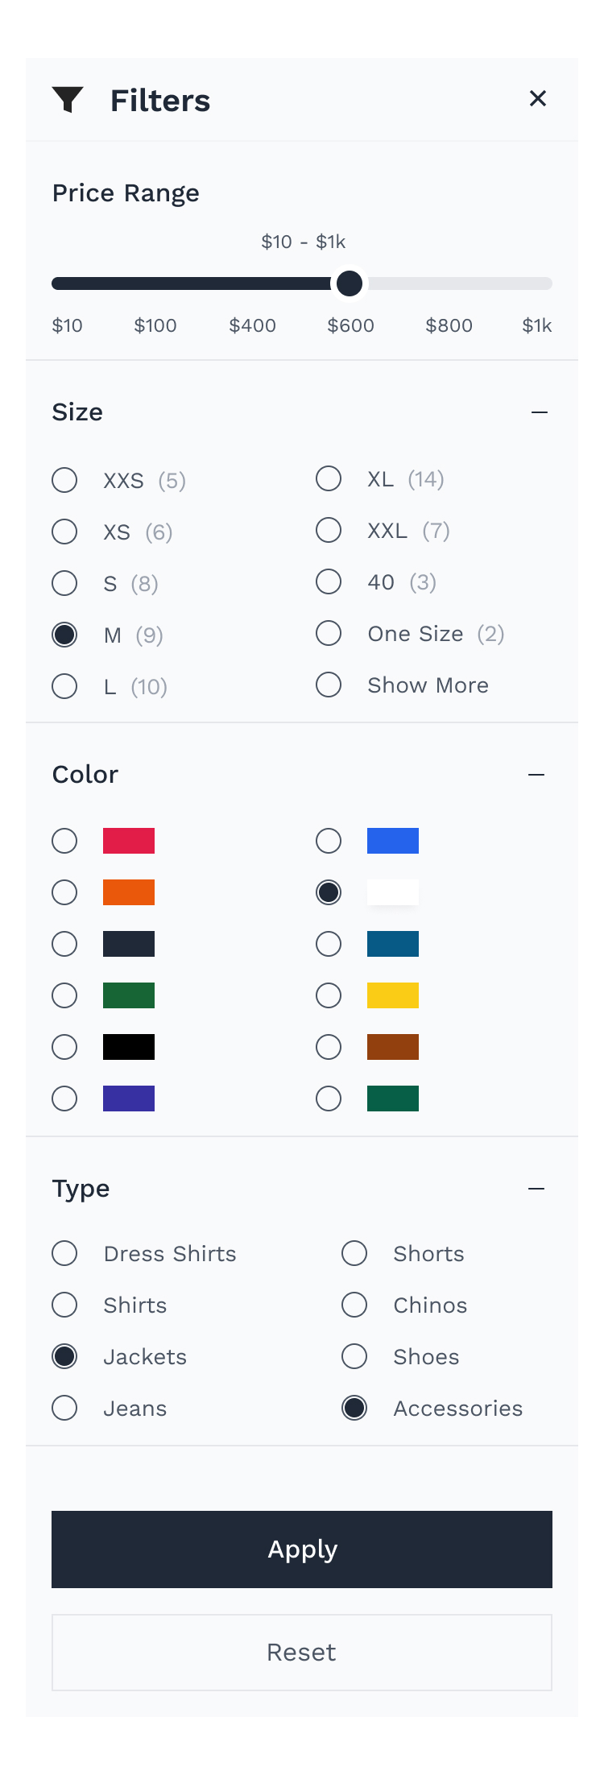Select the brown color swatch

tap(393, 1047)
